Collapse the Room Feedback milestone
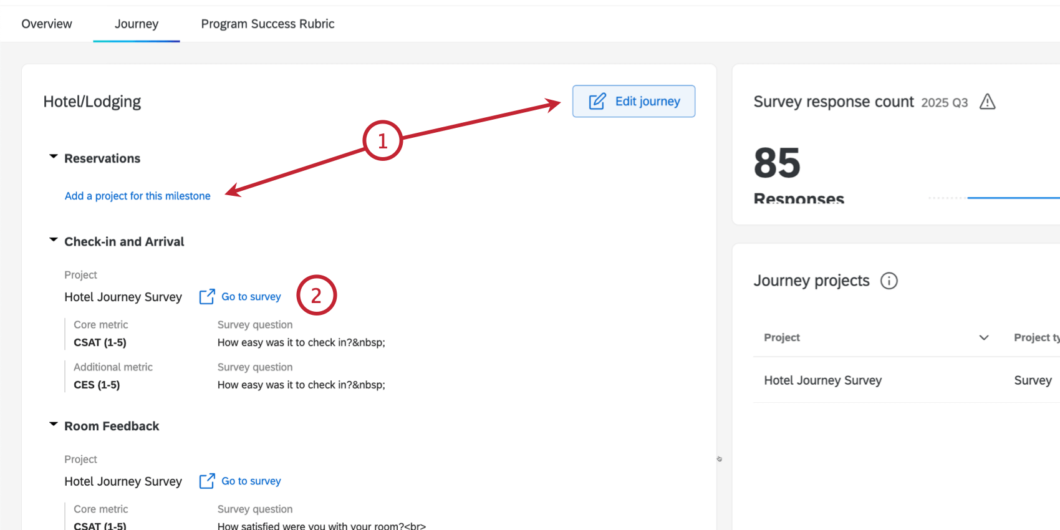 tap(54, 425)
